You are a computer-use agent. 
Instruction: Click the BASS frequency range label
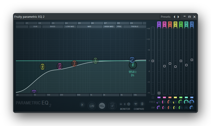(53, 27)
